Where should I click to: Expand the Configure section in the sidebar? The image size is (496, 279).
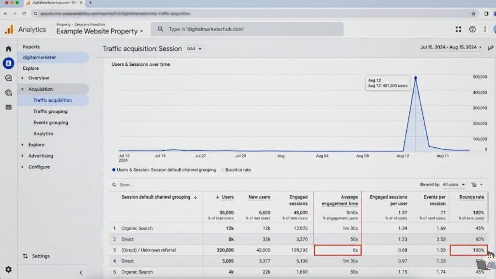(22, 167)
